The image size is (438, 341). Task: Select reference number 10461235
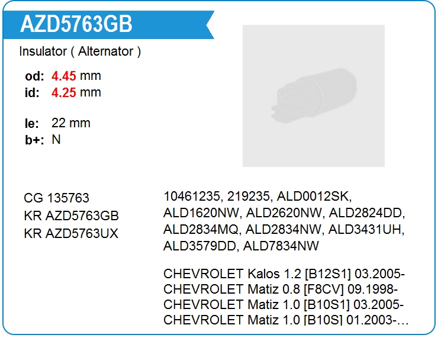tap(192, 196)
